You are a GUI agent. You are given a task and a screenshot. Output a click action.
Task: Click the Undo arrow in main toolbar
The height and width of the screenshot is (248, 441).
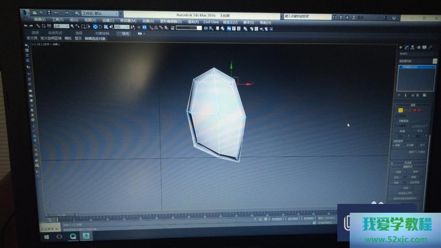[x=26, y=26]
